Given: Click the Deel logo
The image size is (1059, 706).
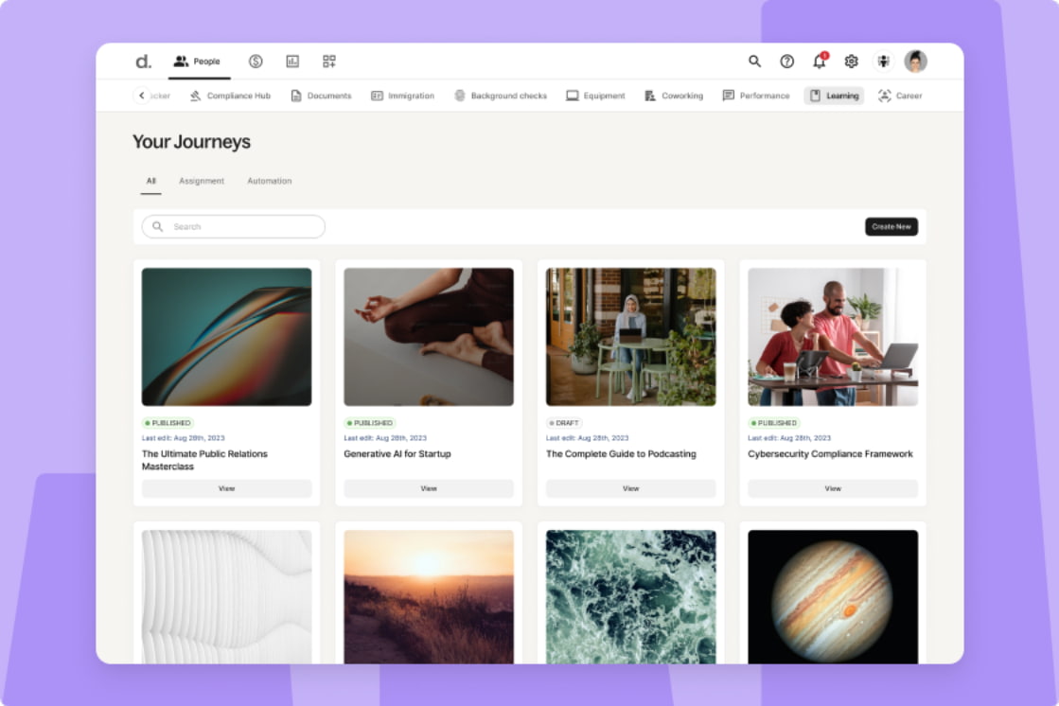Looking at the screenshot, I should coord(142,61).
